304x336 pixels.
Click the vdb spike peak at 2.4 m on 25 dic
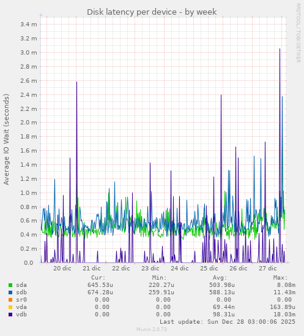(x=221, y=95)
